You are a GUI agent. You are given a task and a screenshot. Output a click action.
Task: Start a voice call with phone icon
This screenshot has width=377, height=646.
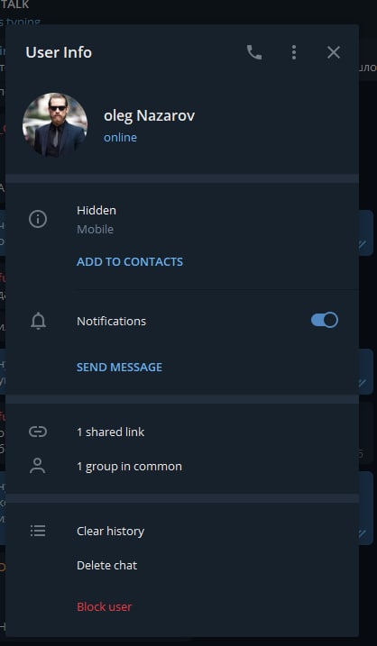tap(254, 52)
